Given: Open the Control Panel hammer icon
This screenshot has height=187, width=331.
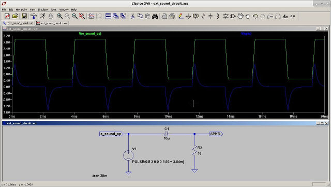Looking at the screenshot, I should coord(33,16).
